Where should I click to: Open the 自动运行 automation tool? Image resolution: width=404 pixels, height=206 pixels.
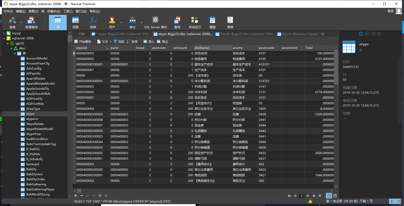(x=195, y=22)
